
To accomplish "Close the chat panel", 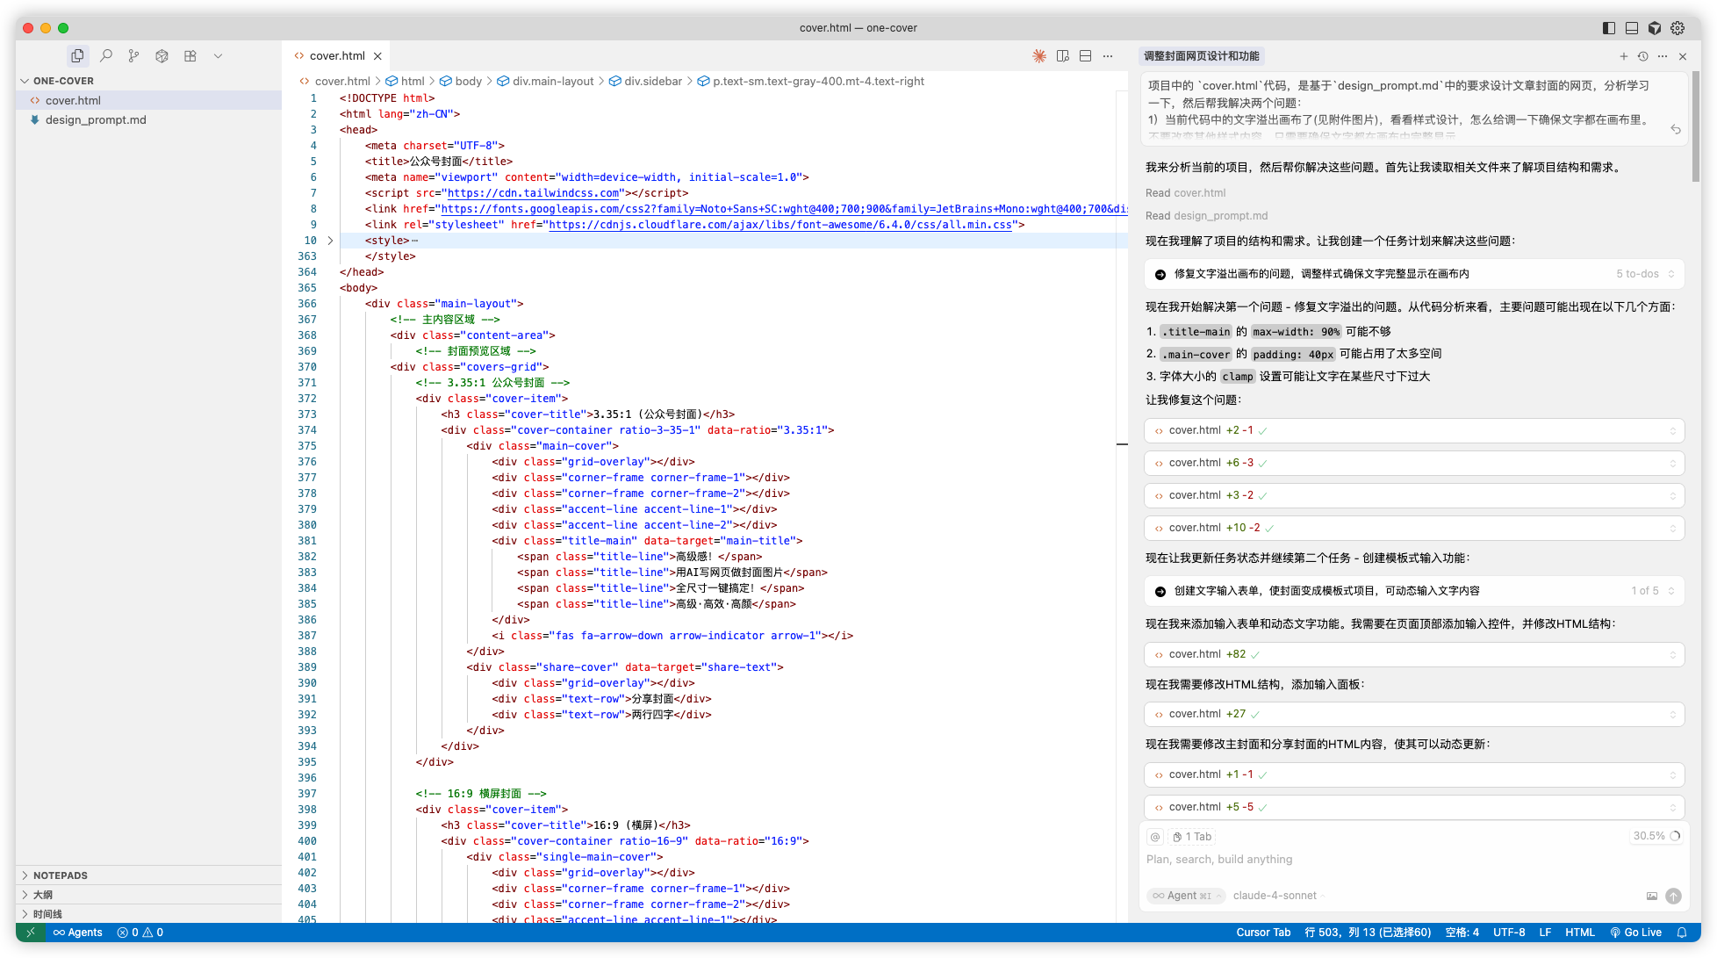I will 1683,56.
